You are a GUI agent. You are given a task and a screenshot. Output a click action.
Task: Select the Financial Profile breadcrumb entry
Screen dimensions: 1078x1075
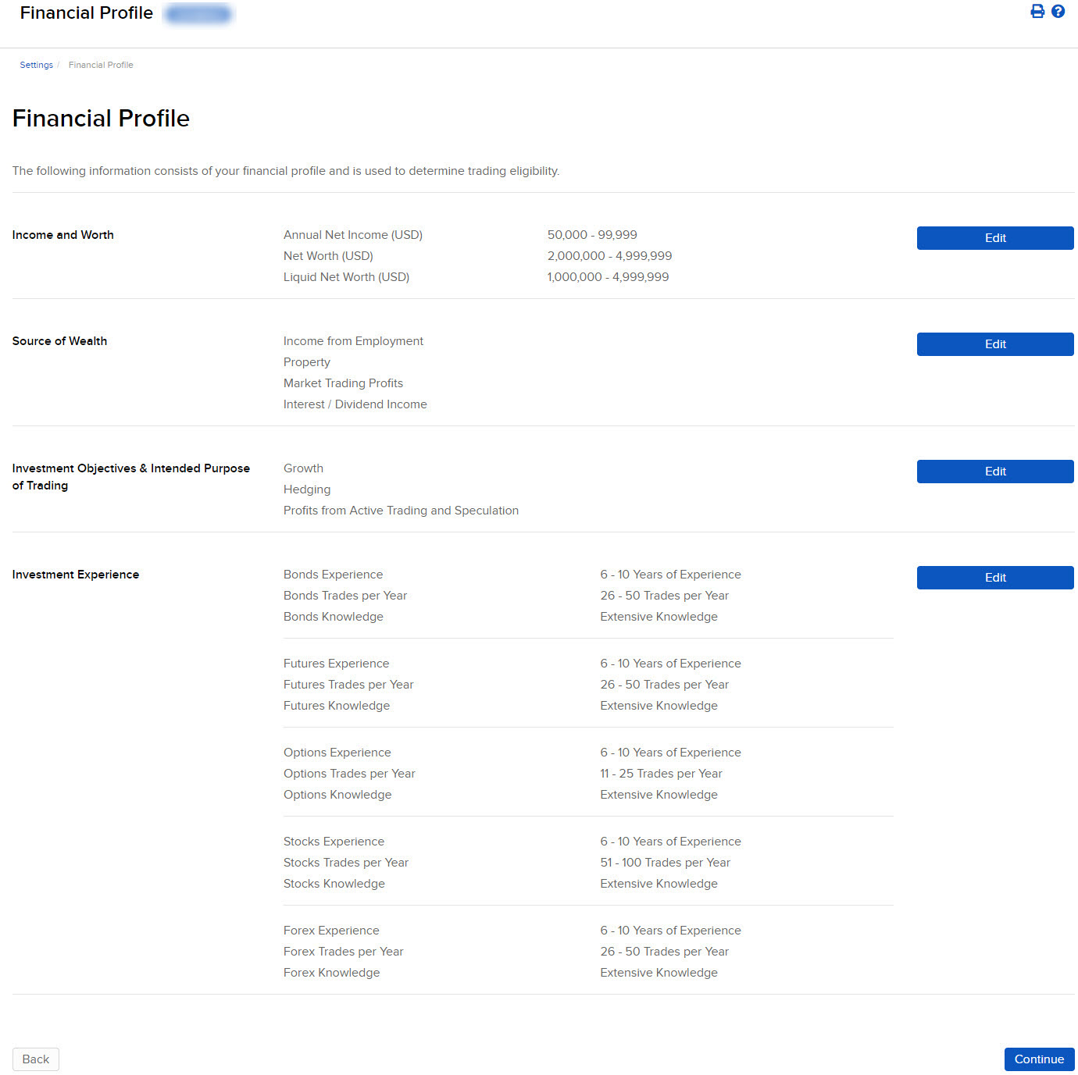click(x=101, y=65)
